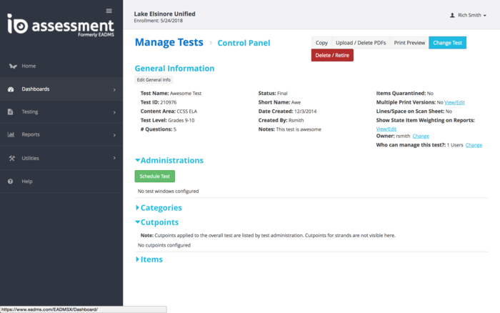The image size is (500, 313).
Task: Click the green Schedule Test button
Action: click(154, 176)
